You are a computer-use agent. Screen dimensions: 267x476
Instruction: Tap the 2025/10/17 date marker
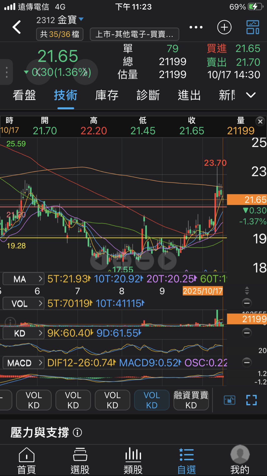pyautogui.click(x=203, y=291)
